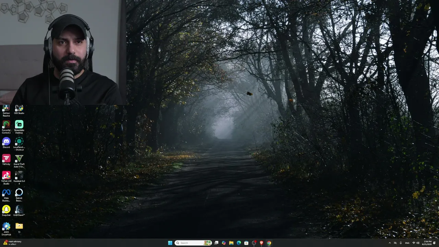
Task: Expand the hidden system tray icons
Action: [390, 243]
